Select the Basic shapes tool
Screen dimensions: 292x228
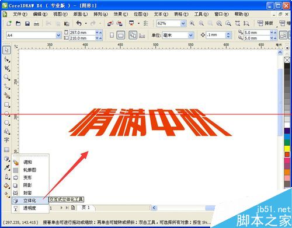coord(7,132)
